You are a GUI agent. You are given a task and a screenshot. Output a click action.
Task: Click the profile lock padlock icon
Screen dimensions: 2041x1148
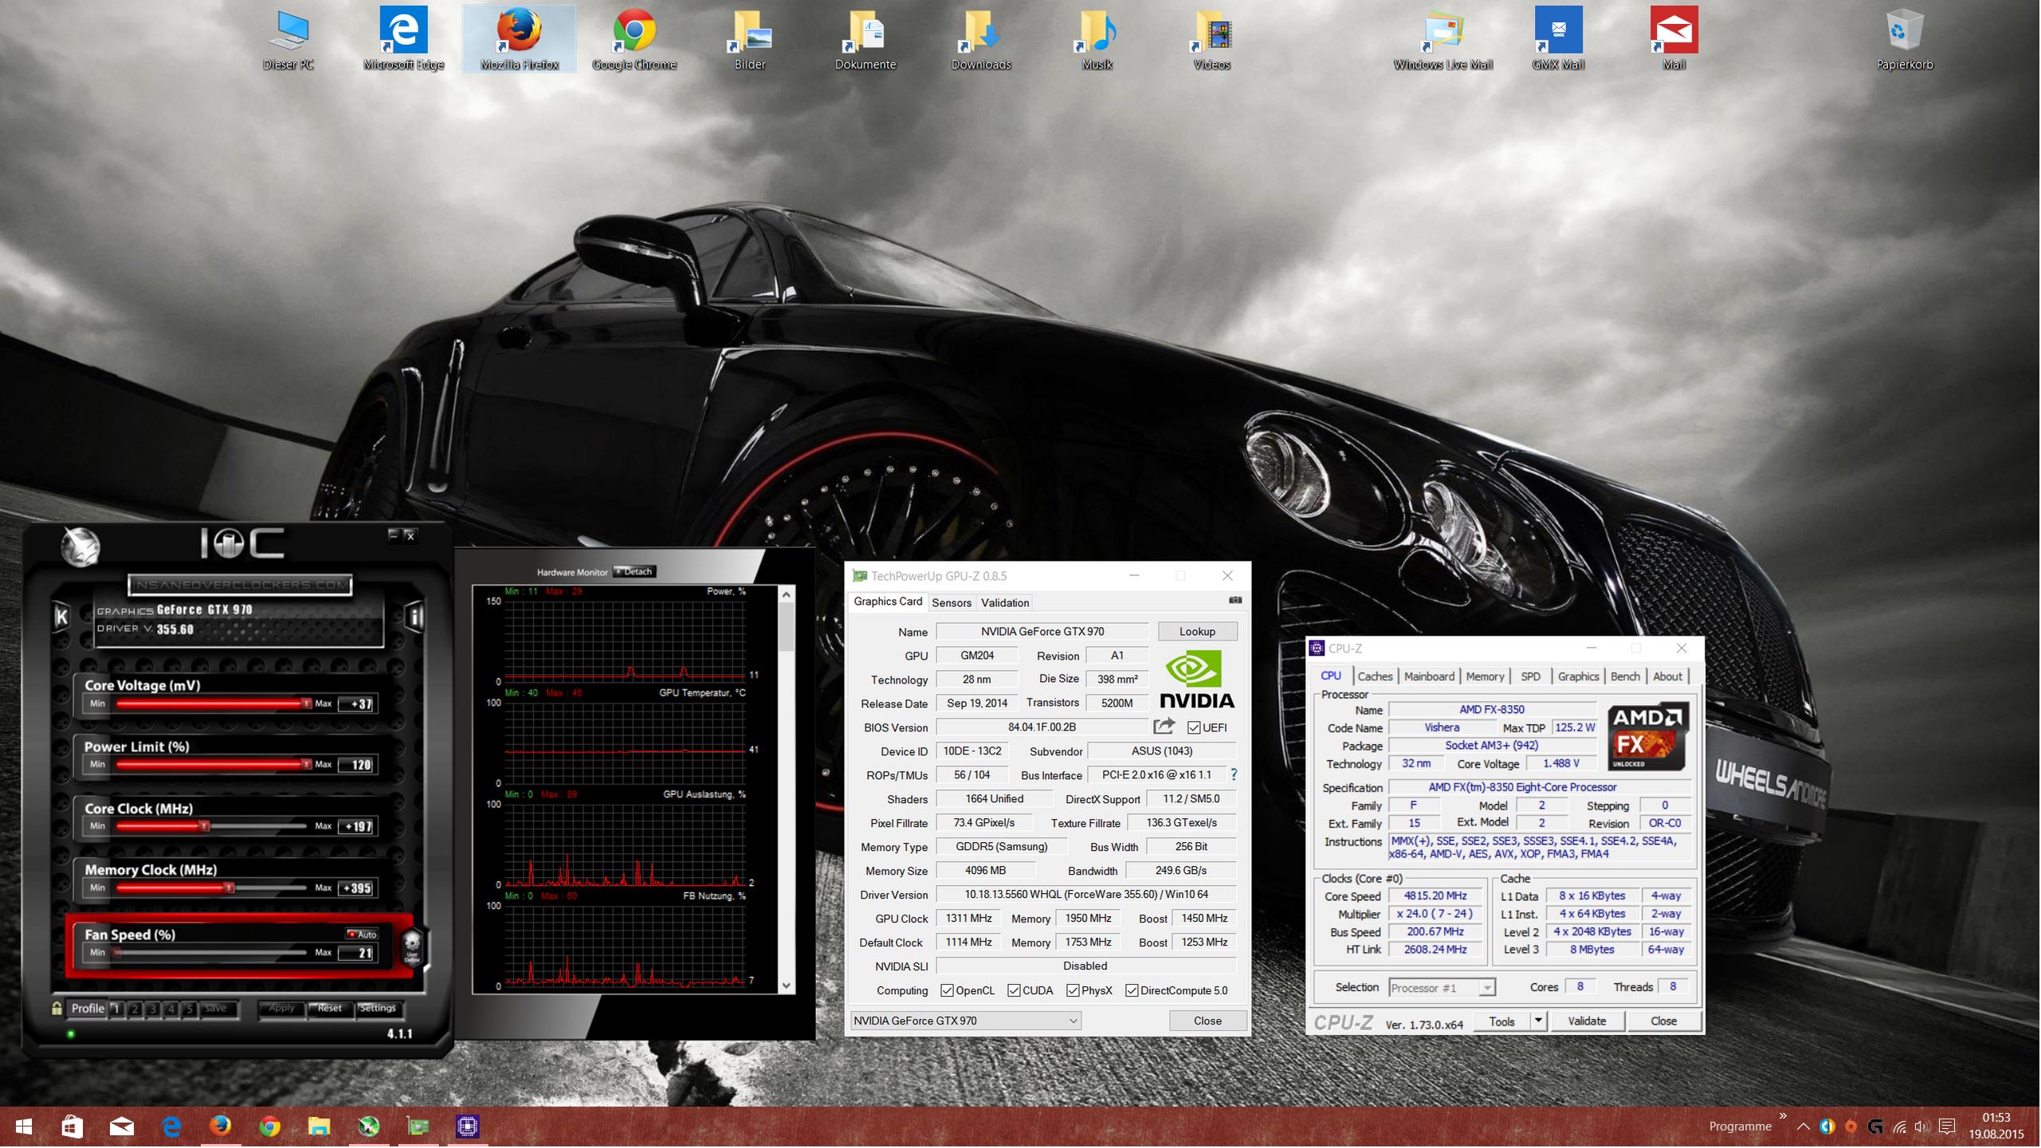[x=57, y=1009]
